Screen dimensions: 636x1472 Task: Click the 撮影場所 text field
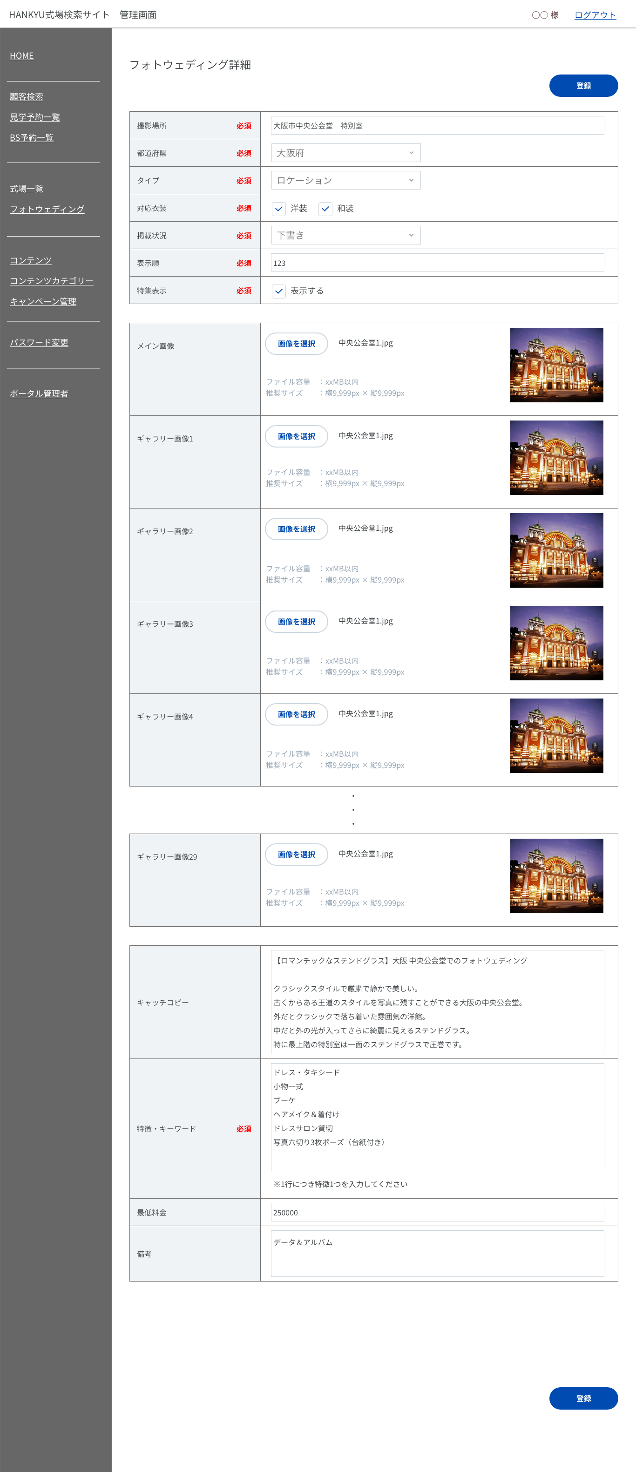pyautogui.click(x=437, y=126)
